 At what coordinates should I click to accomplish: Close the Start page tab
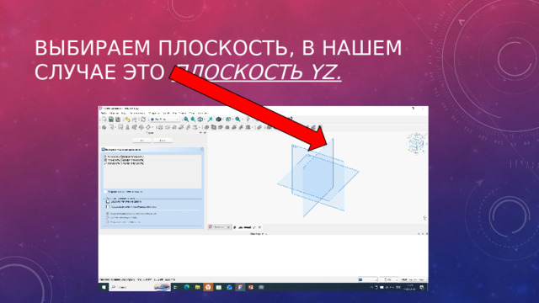(x=228, y=227)
